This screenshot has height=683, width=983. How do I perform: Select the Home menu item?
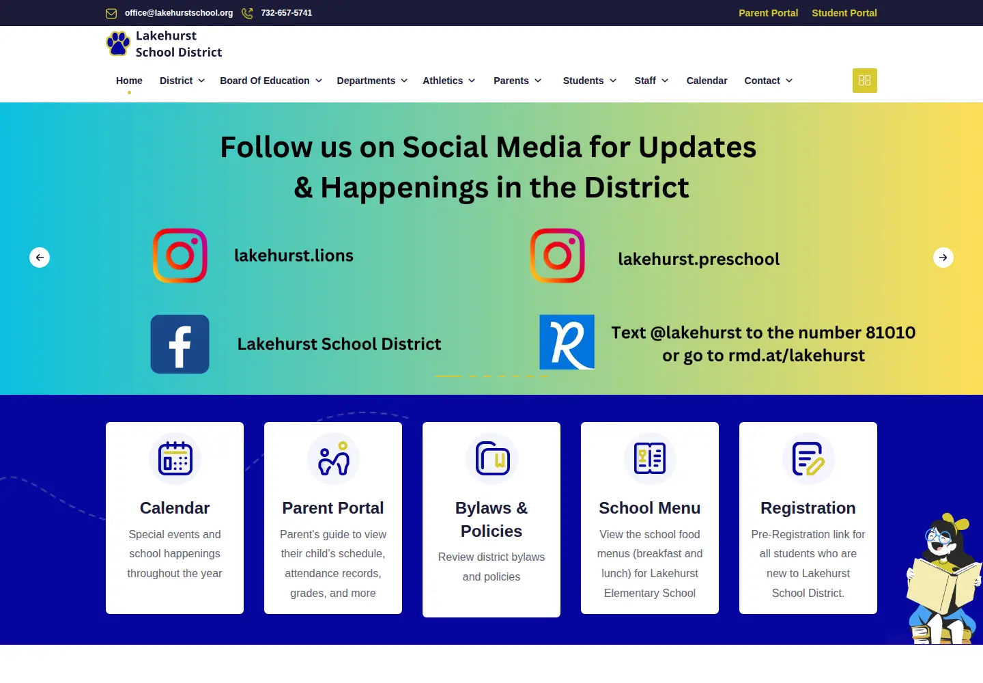[x=129, y=81]
